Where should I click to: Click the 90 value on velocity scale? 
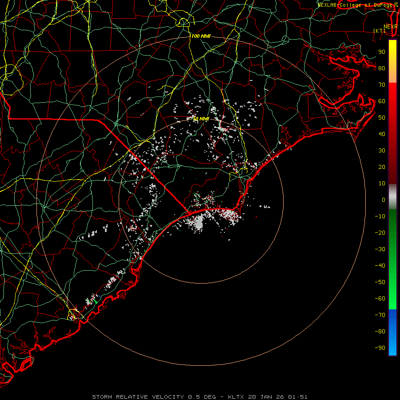pyautogui.click(x=382, y=52)
